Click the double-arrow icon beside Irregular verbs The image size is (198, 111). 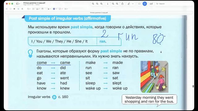(54, 97)
